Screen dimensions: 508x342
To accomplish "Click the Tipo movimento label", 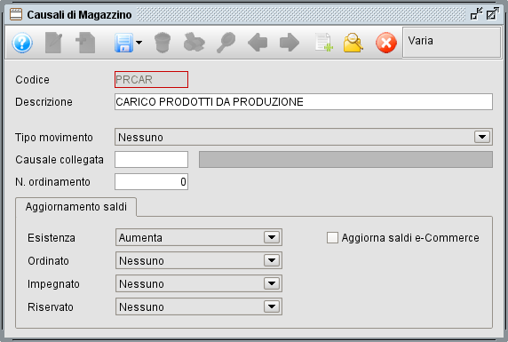I will pos(54,138).
